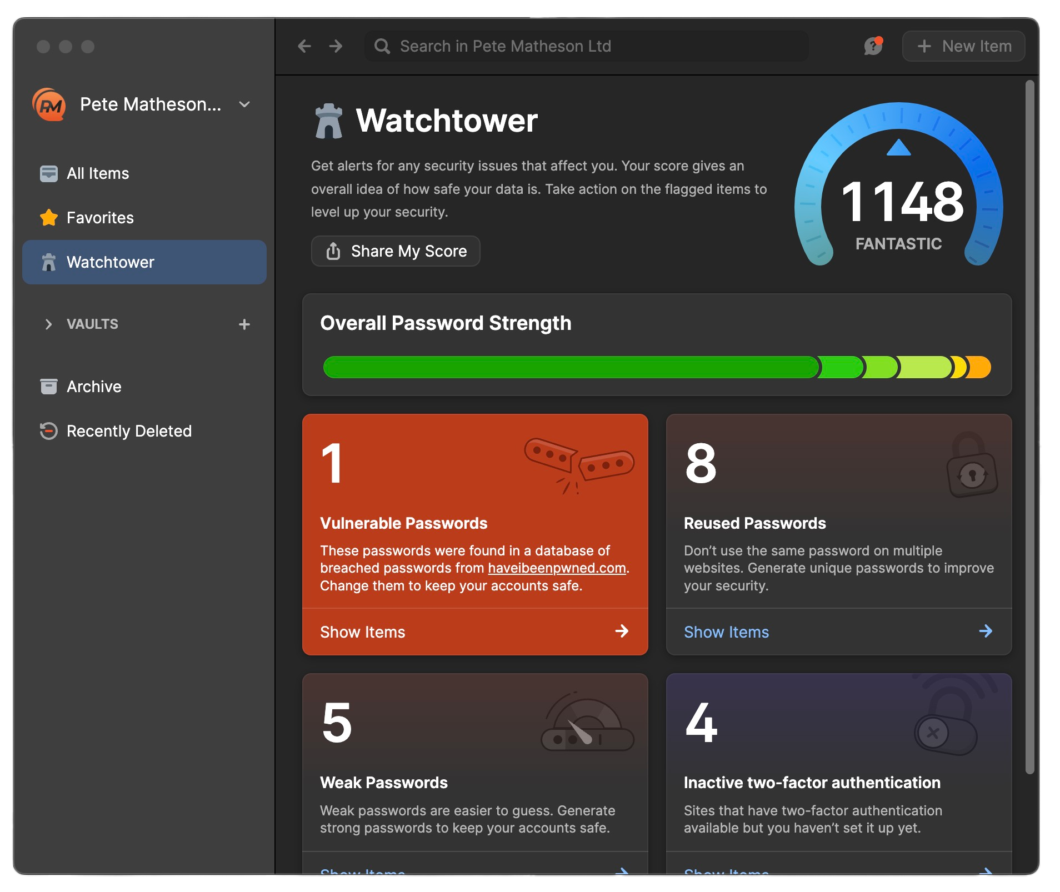
Task: Expand the account switcher chevron
Action: tap(244, 104)
